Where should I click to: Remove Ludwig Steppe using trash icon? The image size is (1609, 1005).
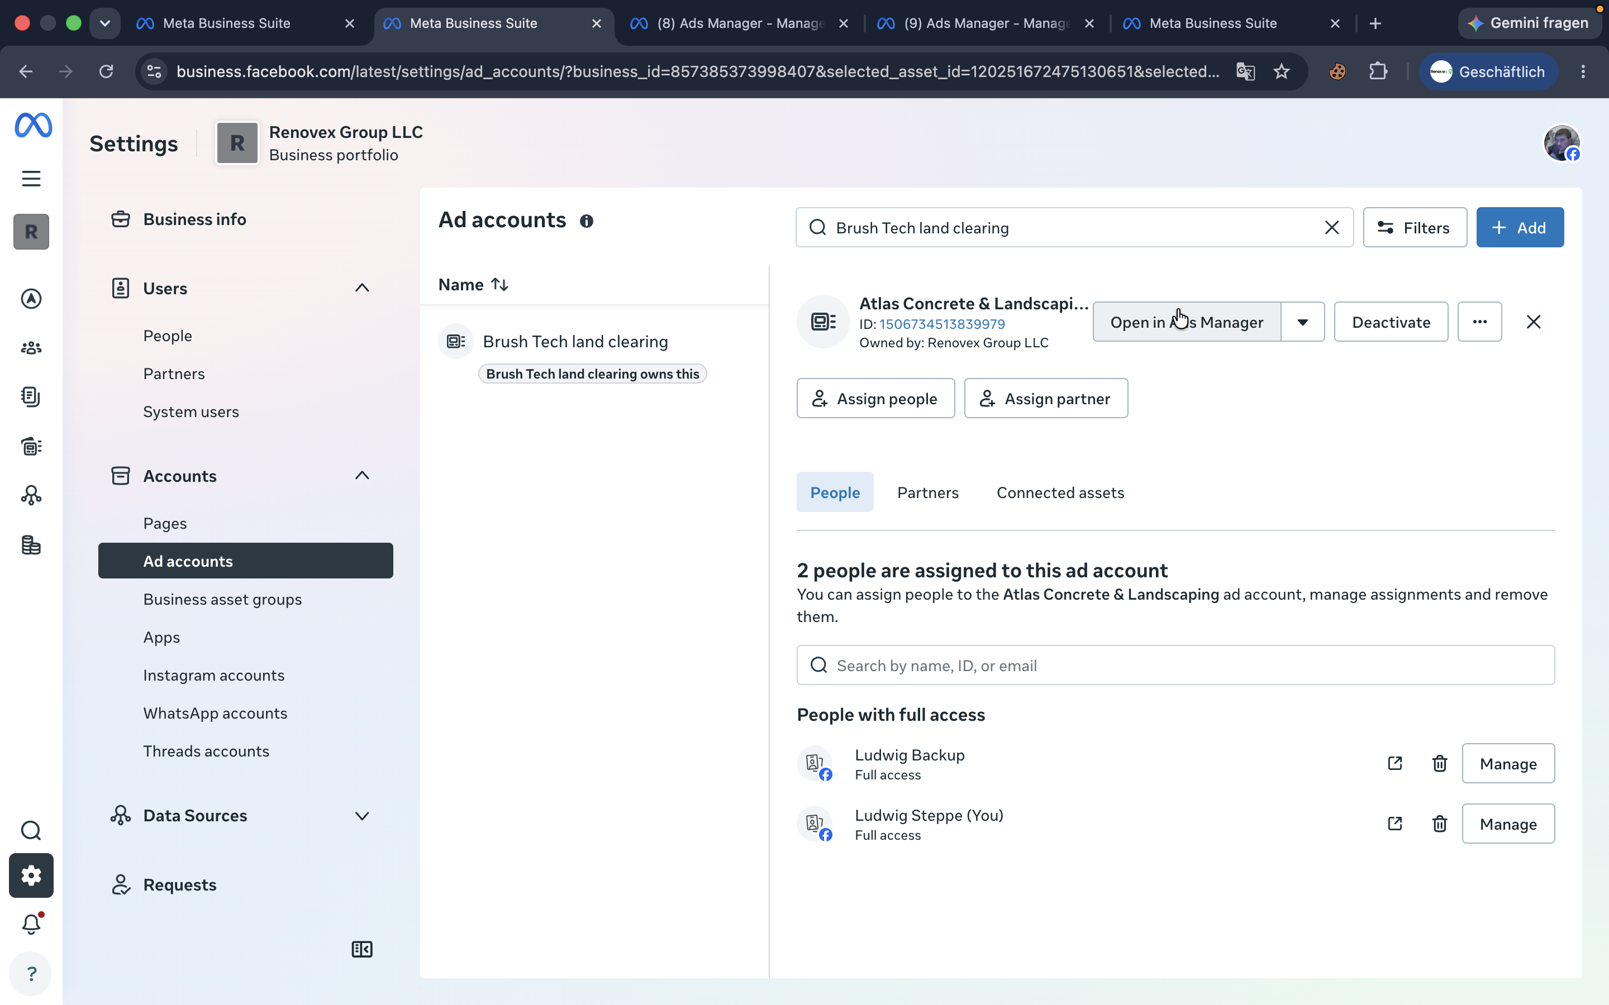click(1440, 824)
